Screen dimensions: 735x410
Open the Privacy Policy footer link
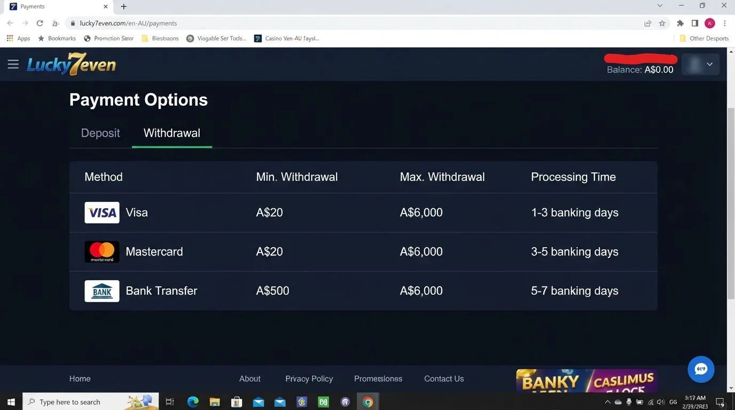[309, 379]
